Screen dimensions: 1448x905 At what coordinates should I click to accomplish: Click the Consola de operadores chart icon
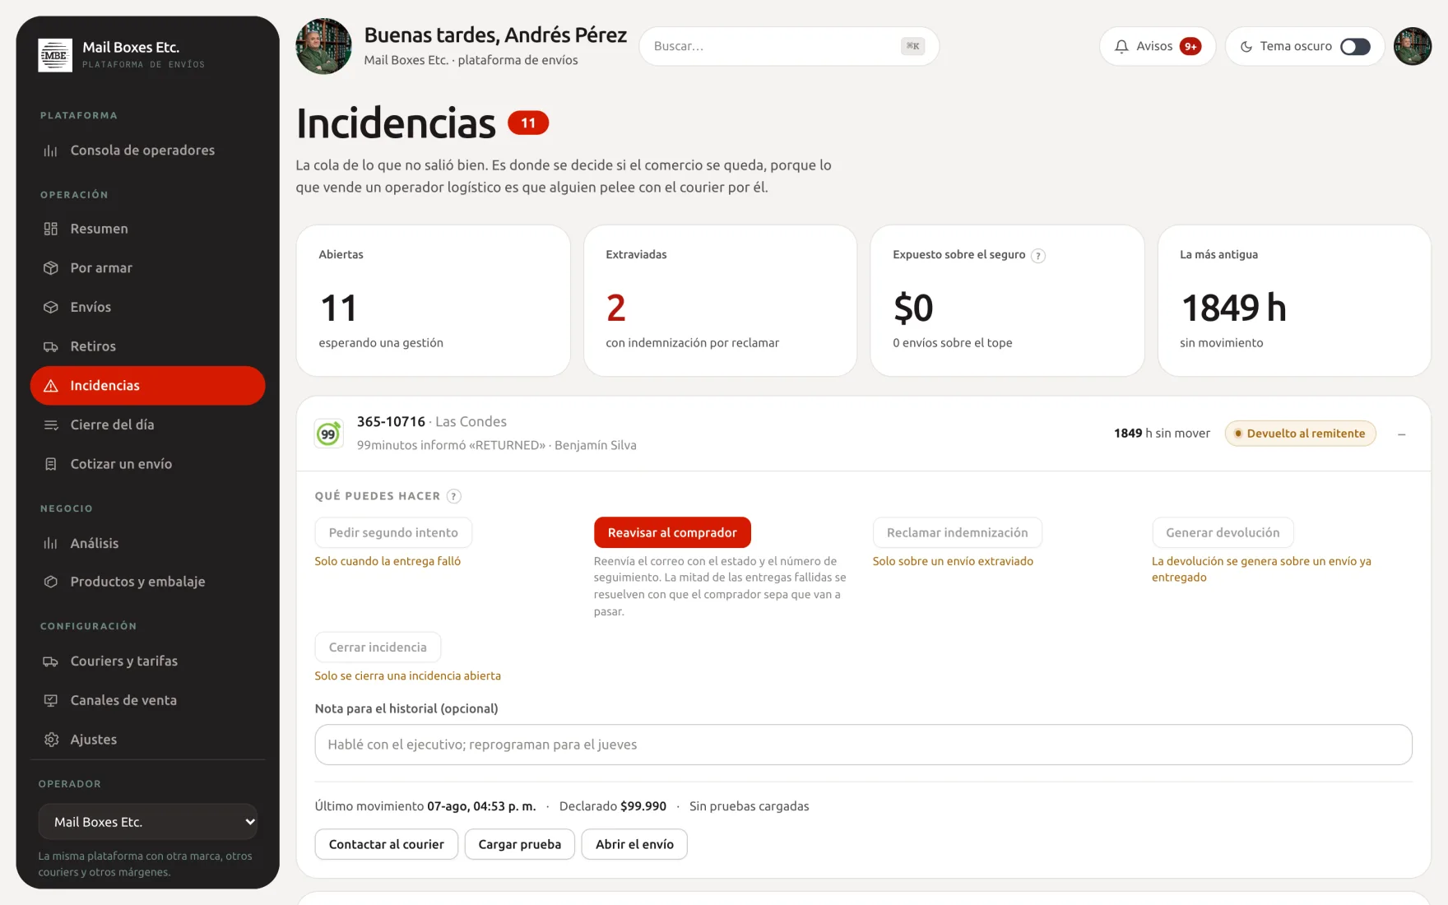pos(51,151)
